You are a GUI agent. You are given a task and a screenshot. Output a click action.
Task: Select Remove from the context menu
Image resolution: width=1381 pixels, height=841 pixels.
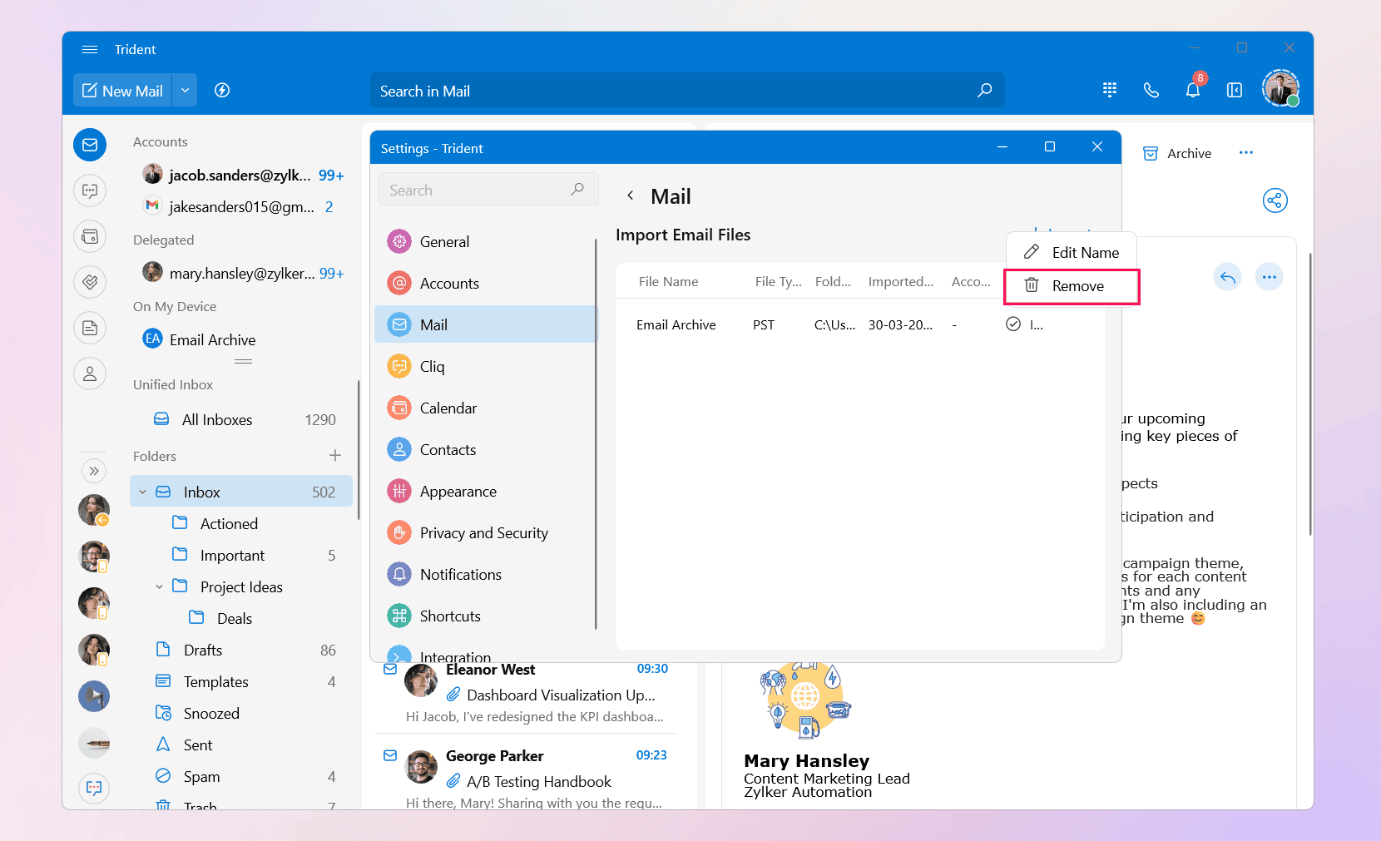1077,286
